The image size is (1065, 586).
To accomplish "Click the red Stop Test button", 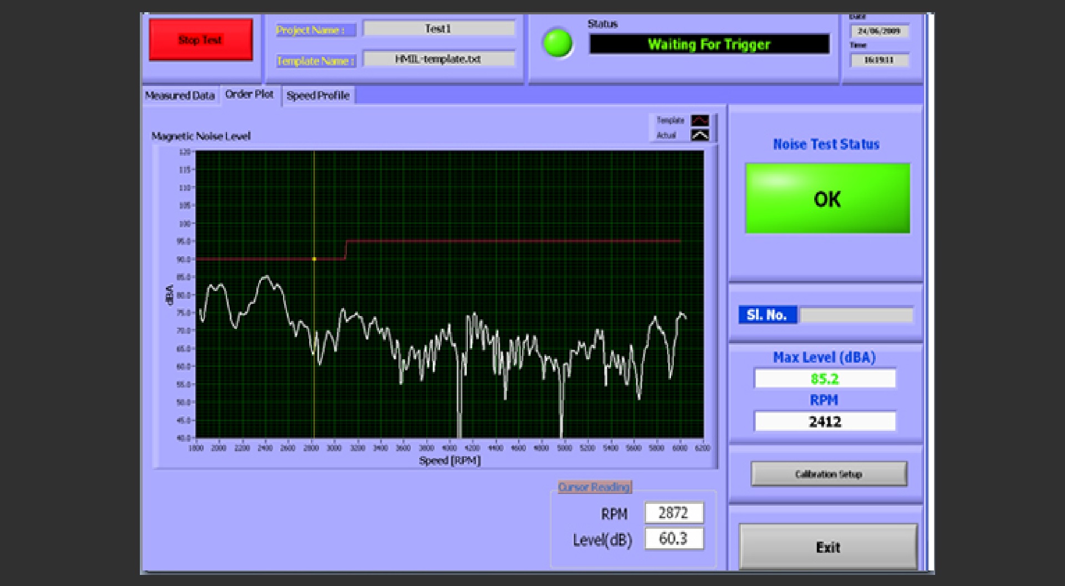I will point(201,40).
